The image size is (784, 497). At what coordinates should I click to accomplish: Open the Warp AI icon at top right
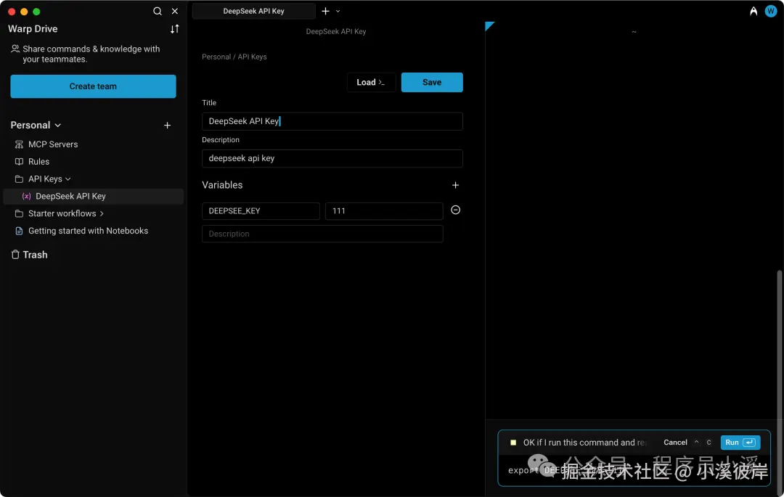point(754,11)
